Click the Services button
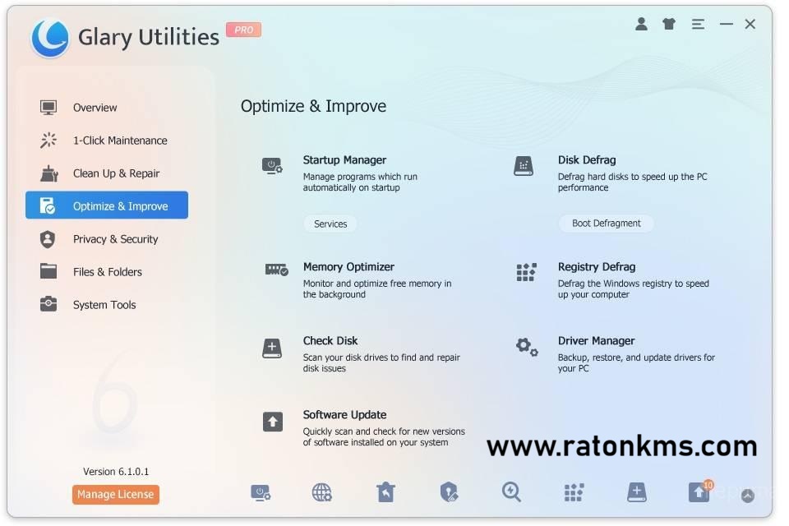The width and height of the screenshot is (789, 526). pos(330,224)
